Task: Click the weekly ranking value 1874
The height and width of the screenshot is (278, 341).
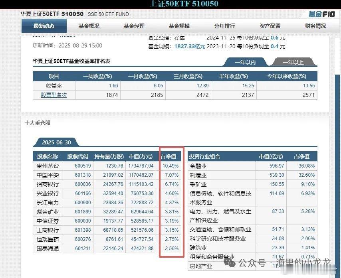Action: 112,95
